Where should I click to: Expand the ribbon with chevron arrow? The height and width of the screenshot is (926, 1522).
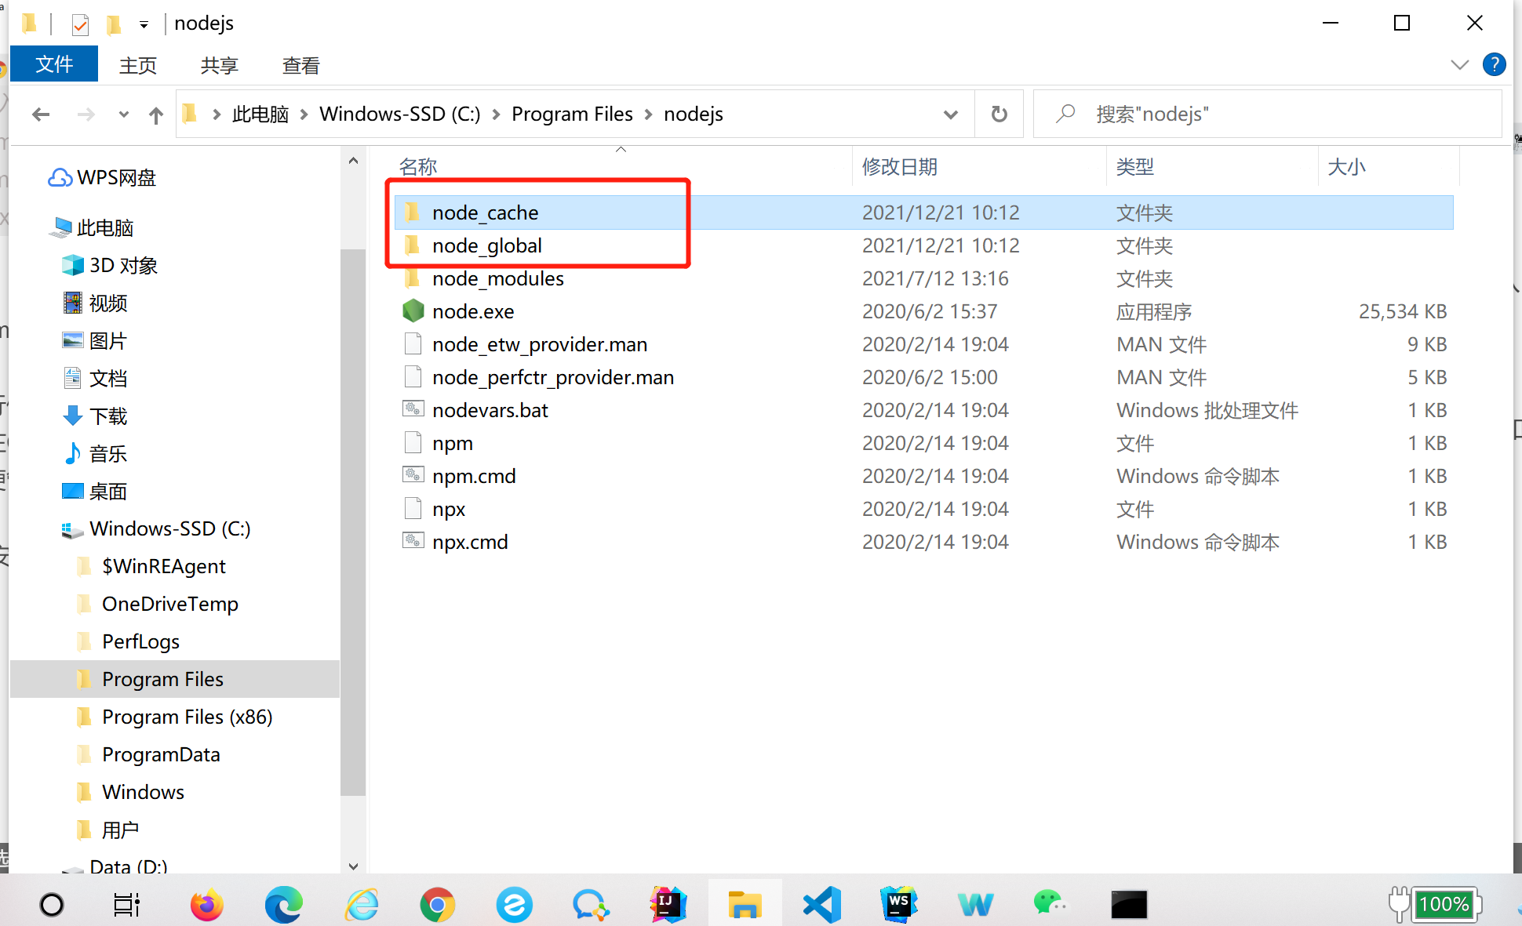[1459, 65]
